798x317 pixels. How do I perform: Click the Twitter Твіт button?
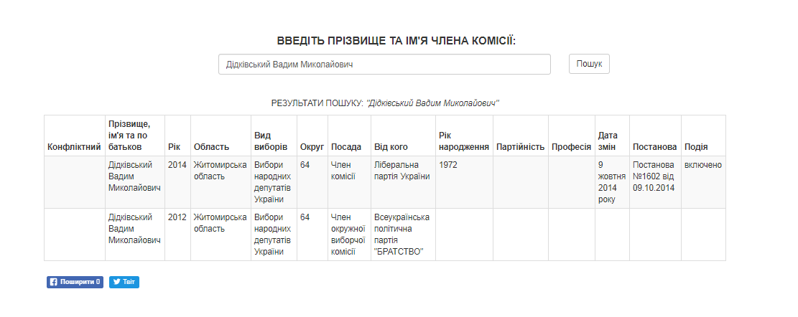pos(124,282)
